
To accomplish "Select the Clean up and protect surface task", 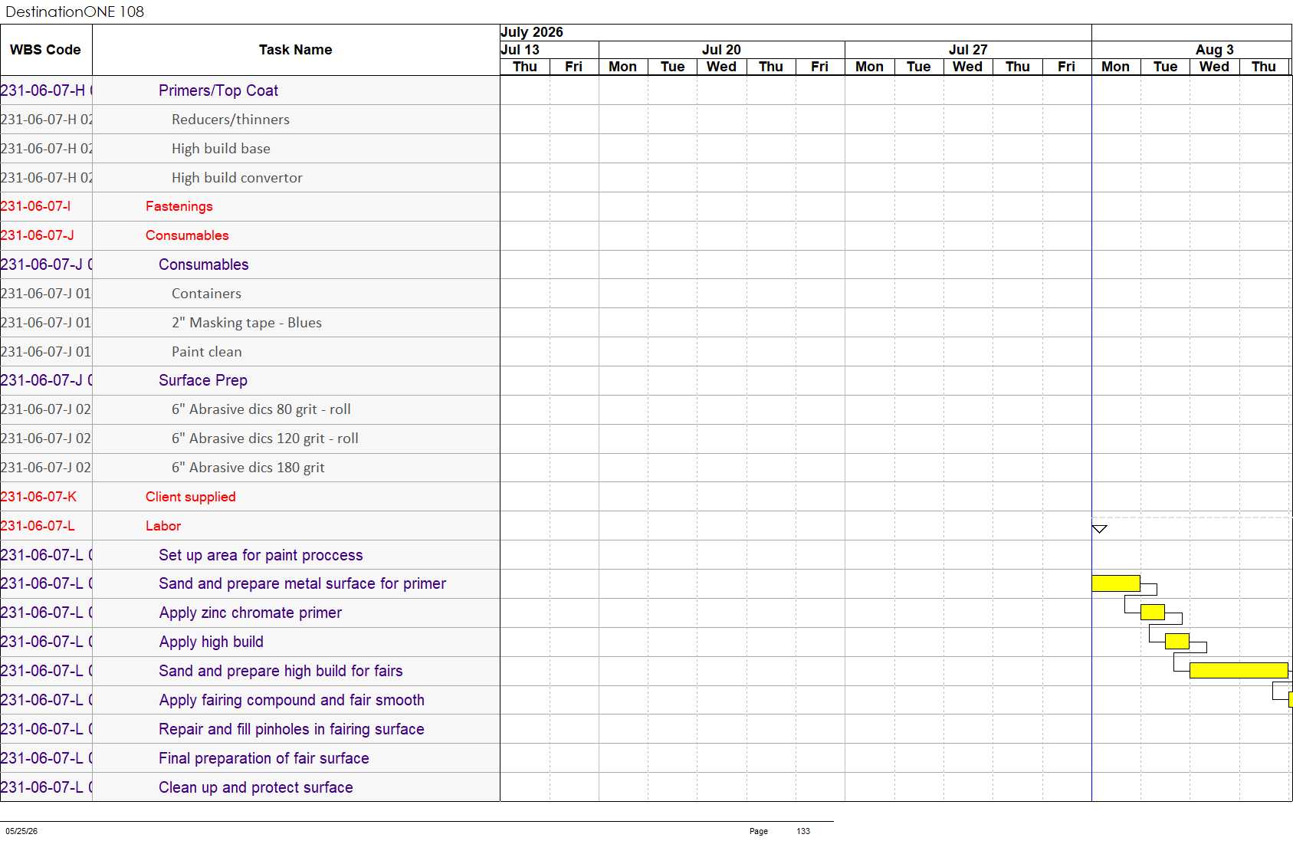I will 256,787.
